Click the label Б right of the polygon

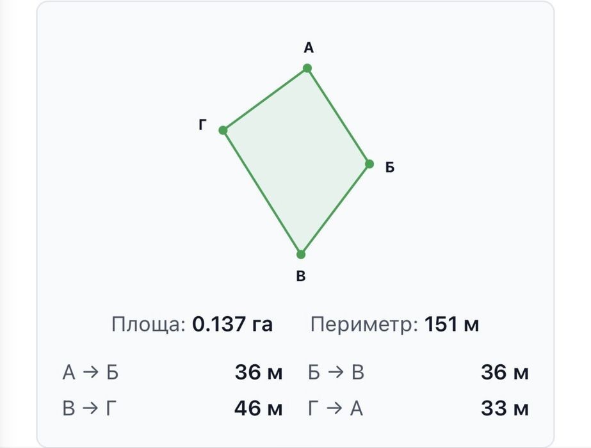point(390,167)
